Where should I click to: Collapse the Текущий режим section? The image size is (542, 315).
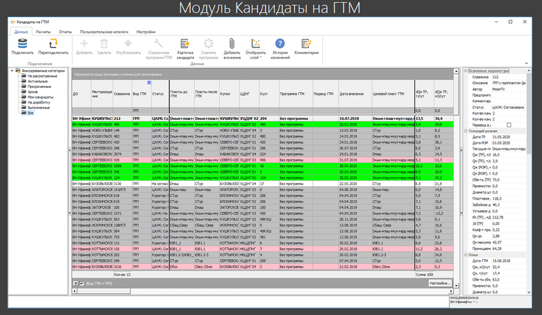click(466, 131)
